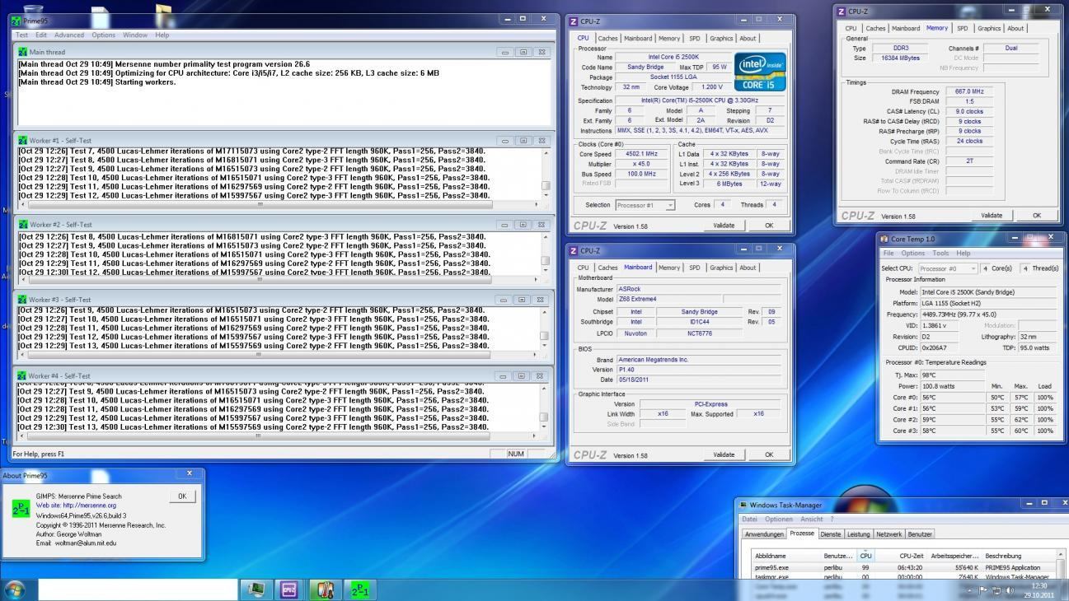Switch to Caches tab in CPU-Z CPU window
The width and height of the screenshot is (1069, 601).
point(608,38)
